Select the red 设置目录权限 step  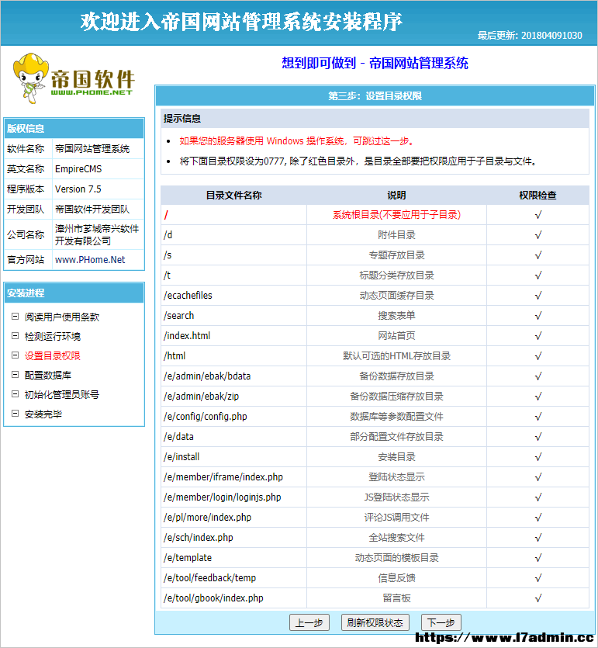pyautogui.click(x=53, y=356)
